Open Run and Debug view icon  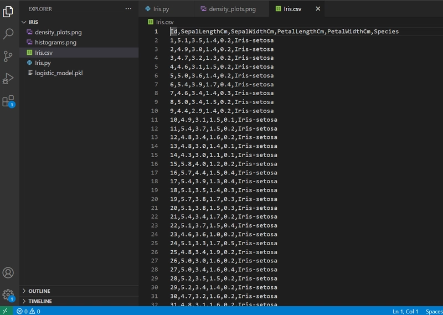pyautogui.click(x=8, y=79)
